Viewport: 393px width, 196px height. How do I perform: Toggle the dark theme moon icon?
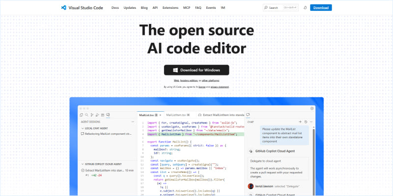pos(305,7)
